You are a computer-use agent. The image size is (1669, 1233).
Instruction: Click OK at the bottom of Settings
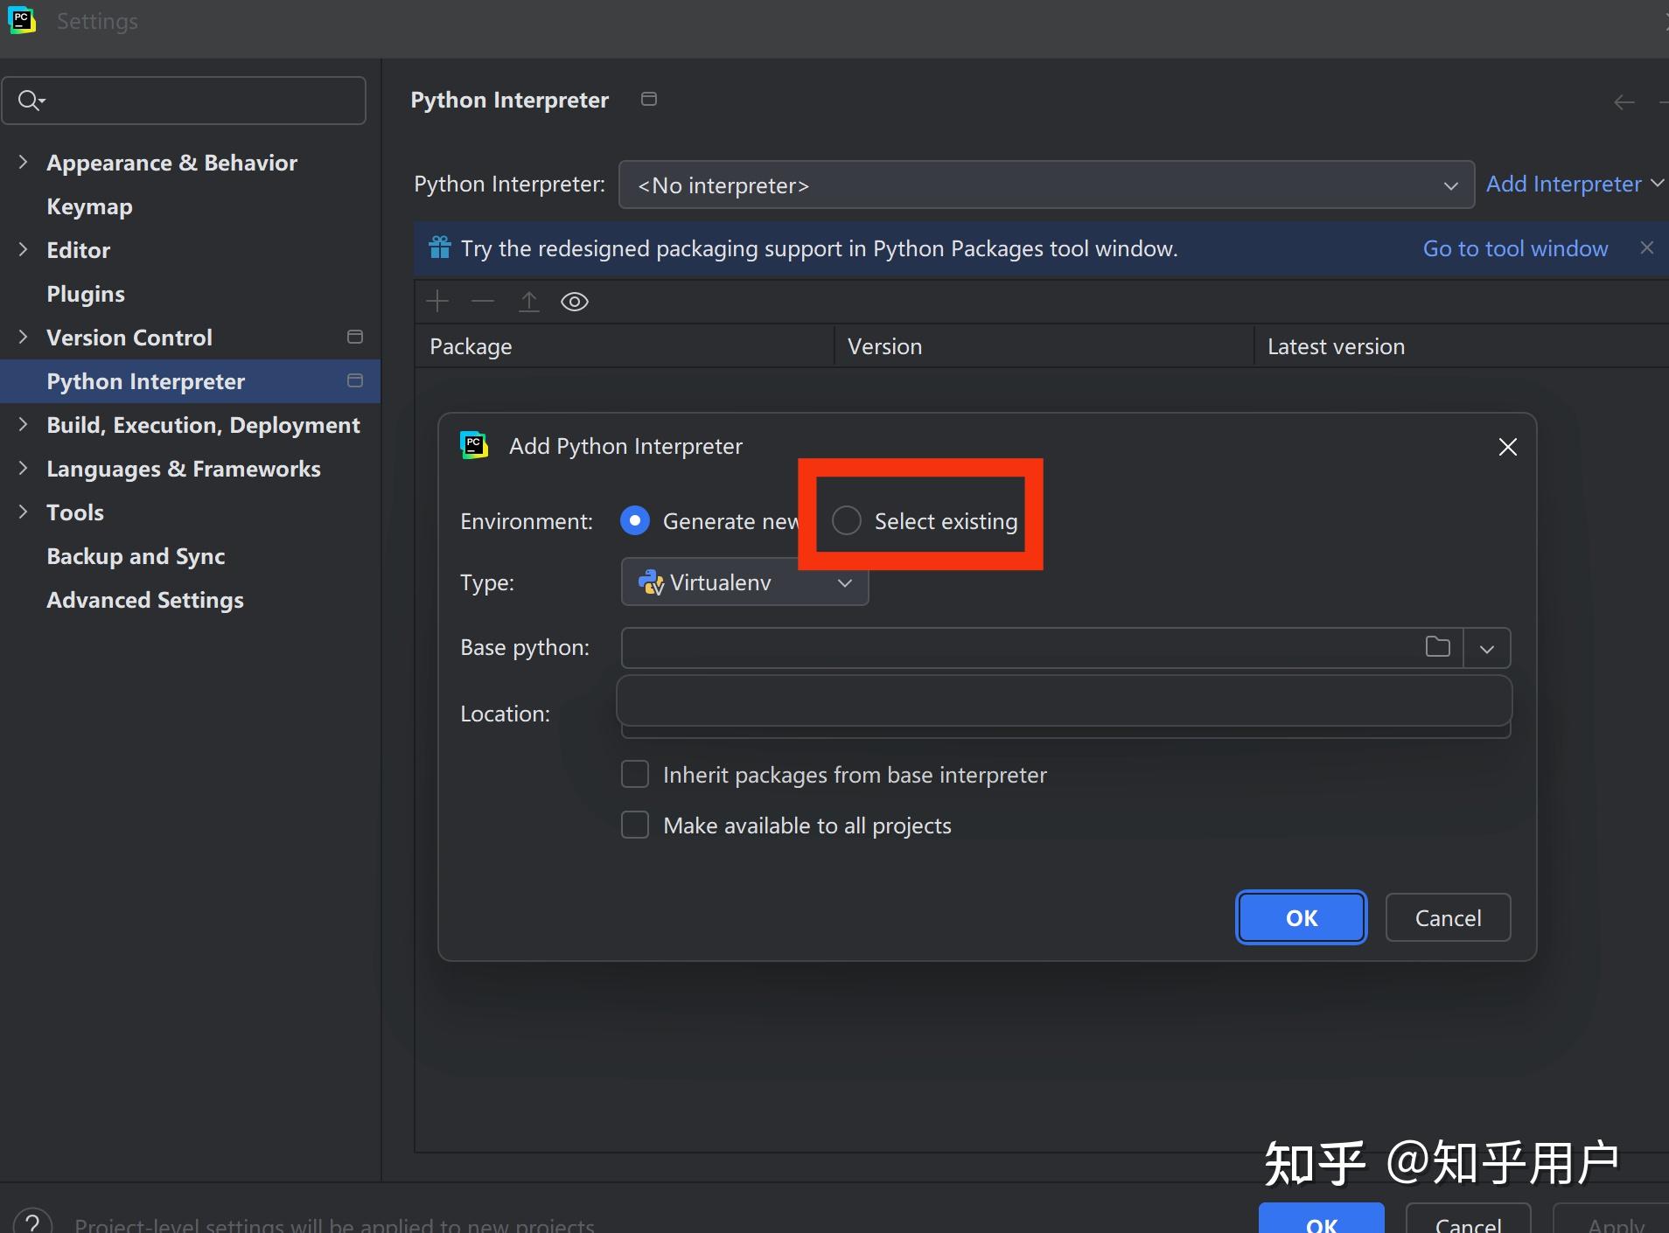(x=1322, y=1219)
